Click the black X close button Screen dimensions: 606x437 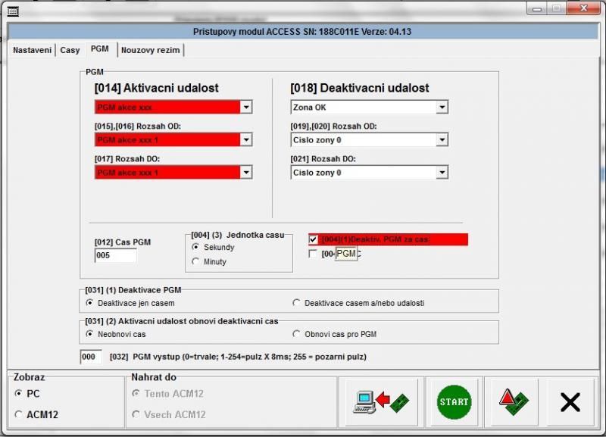pos(570,402)
